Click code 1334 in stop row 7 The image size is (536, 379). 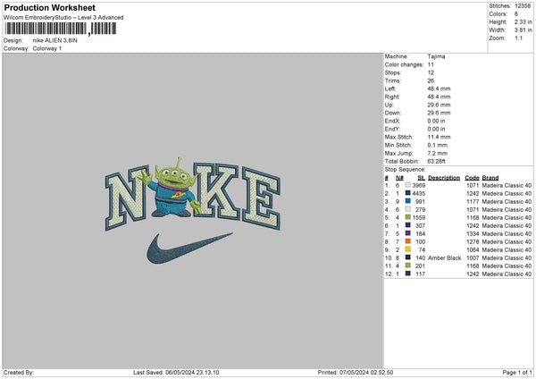[x=473, y=233]
